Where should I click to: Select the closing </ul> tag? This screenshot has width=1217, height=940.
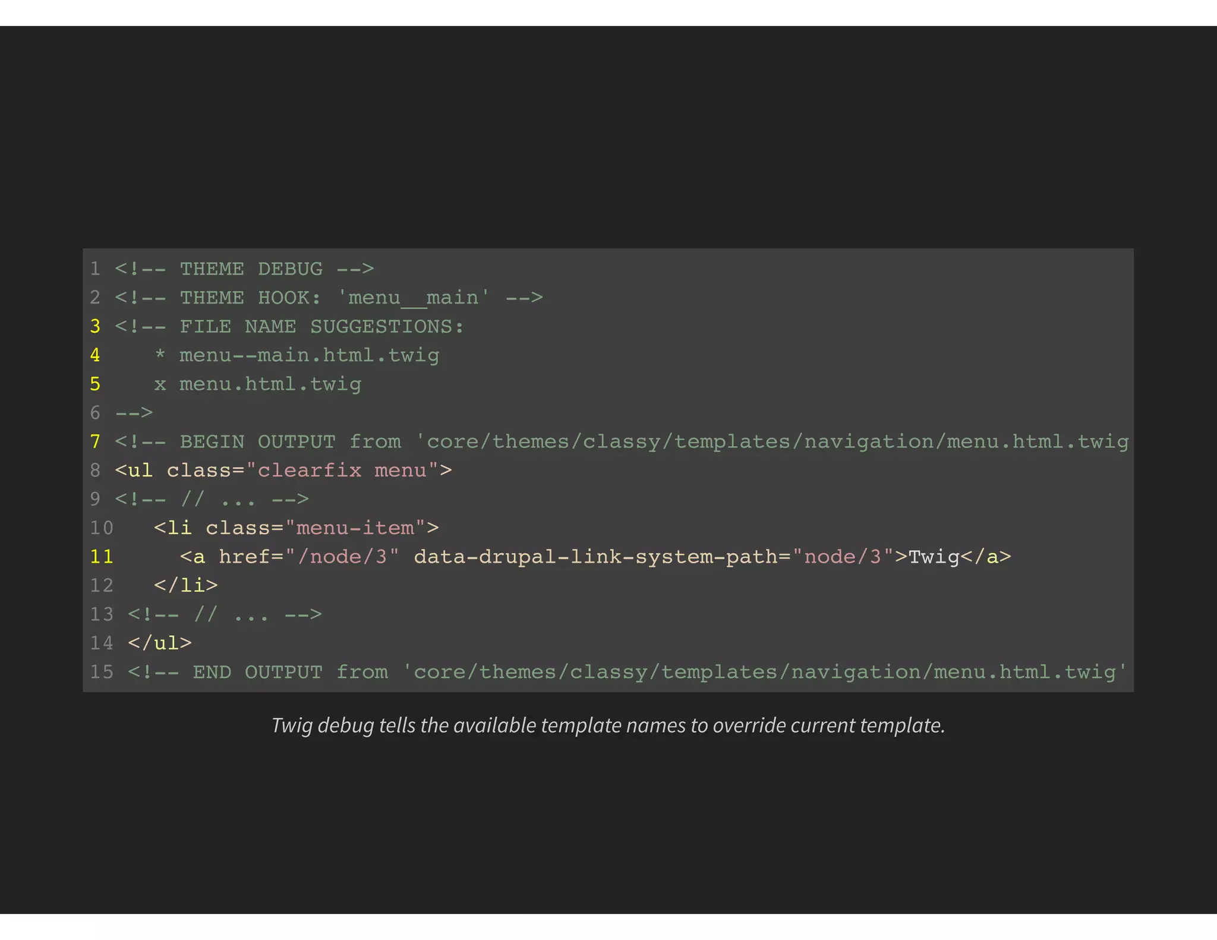point(160,643)
